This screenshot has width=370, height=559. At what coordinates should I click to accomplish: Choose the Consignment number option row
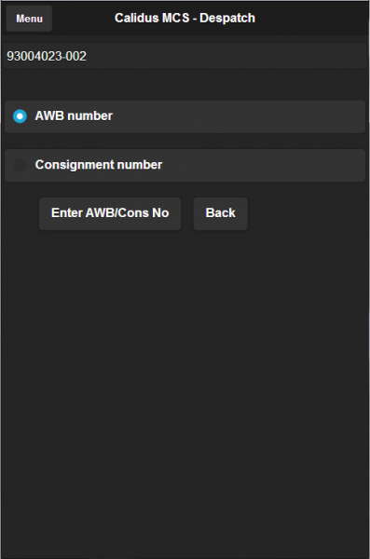(x=185, y=165)
